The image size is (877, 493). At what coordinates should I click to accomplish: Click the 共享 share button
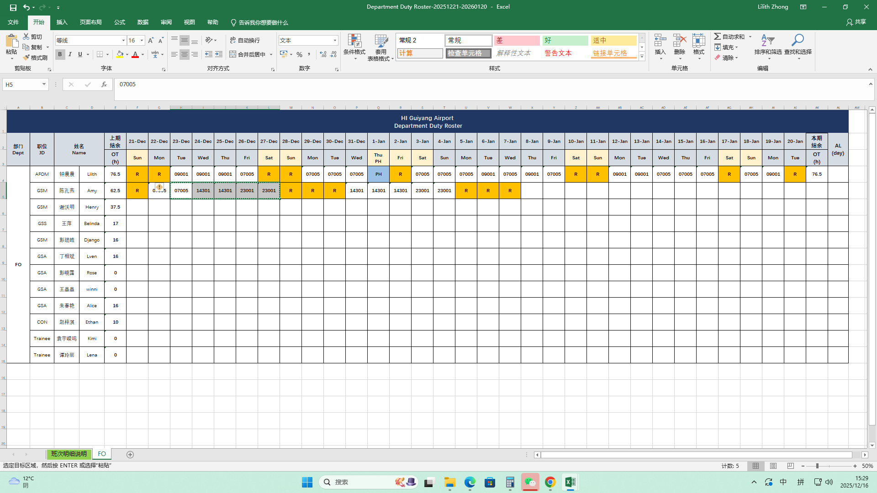click(x=856, y=22)
